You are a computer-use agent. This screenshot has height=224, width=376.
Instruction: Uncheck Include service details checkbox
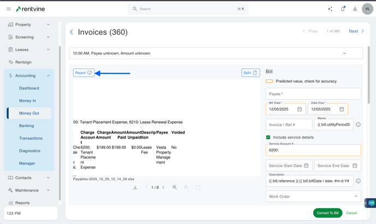click(268, 137)
